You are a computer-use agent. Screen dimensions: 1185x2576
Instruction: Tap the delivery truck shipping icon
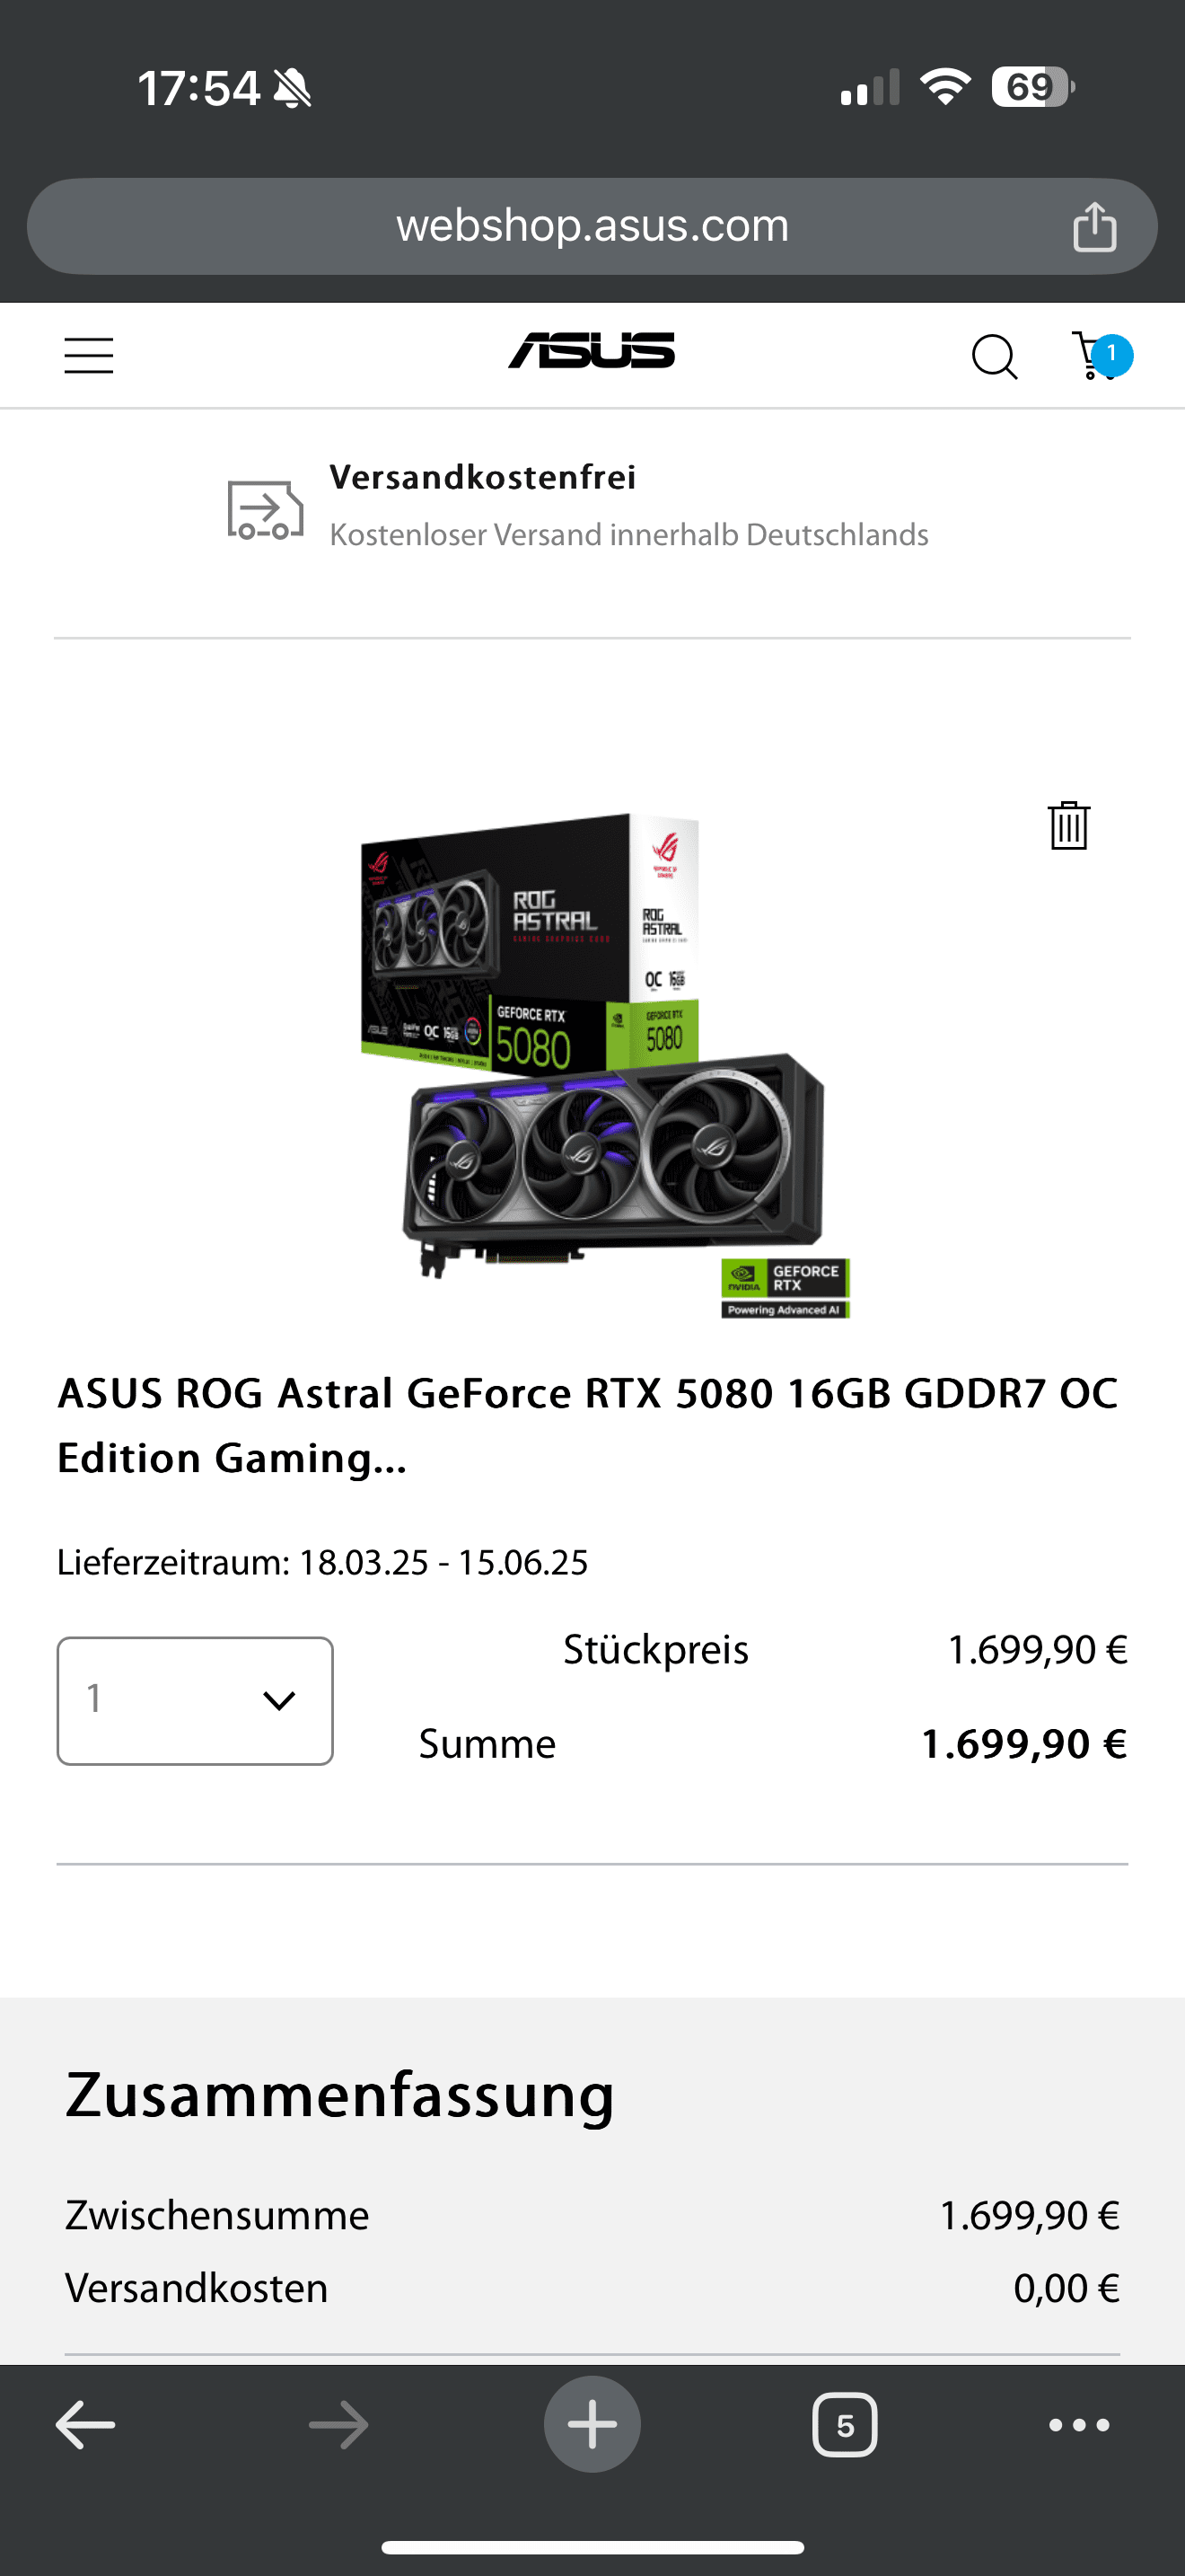[265, 510]
